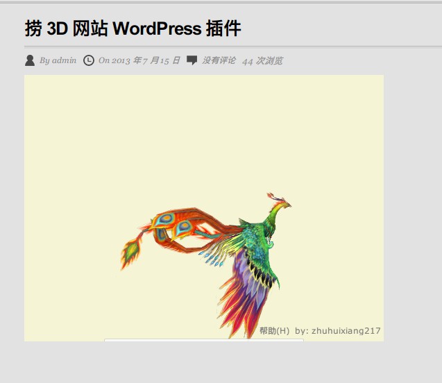Screen dimensions: 442x383
Task: Click the 'by: zhuhuixiang217' credit text
Action: (x=338, y=330)
